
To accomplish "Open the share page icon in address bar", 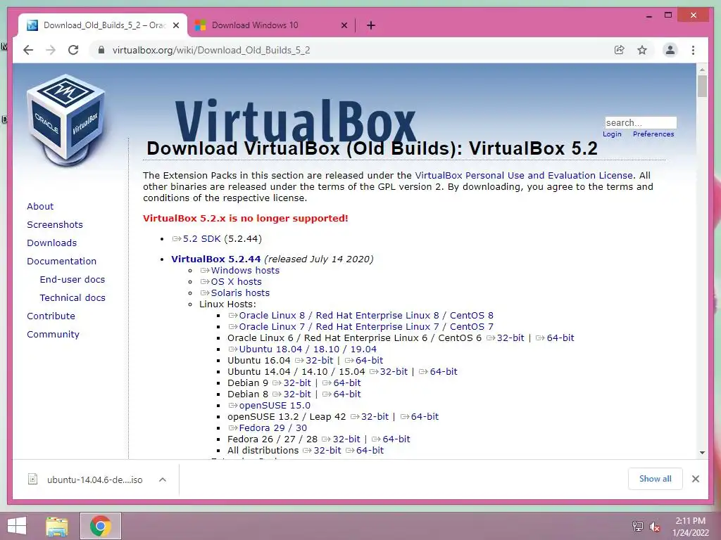I will pos(620,50).
